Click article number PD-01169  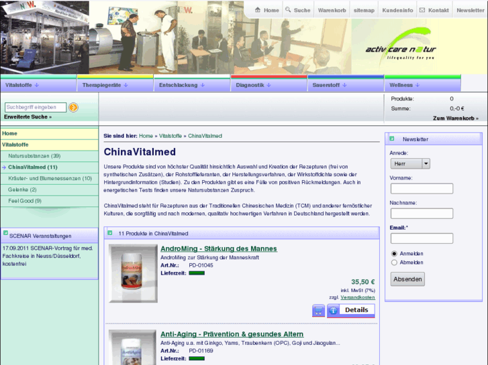click(201, 351)
